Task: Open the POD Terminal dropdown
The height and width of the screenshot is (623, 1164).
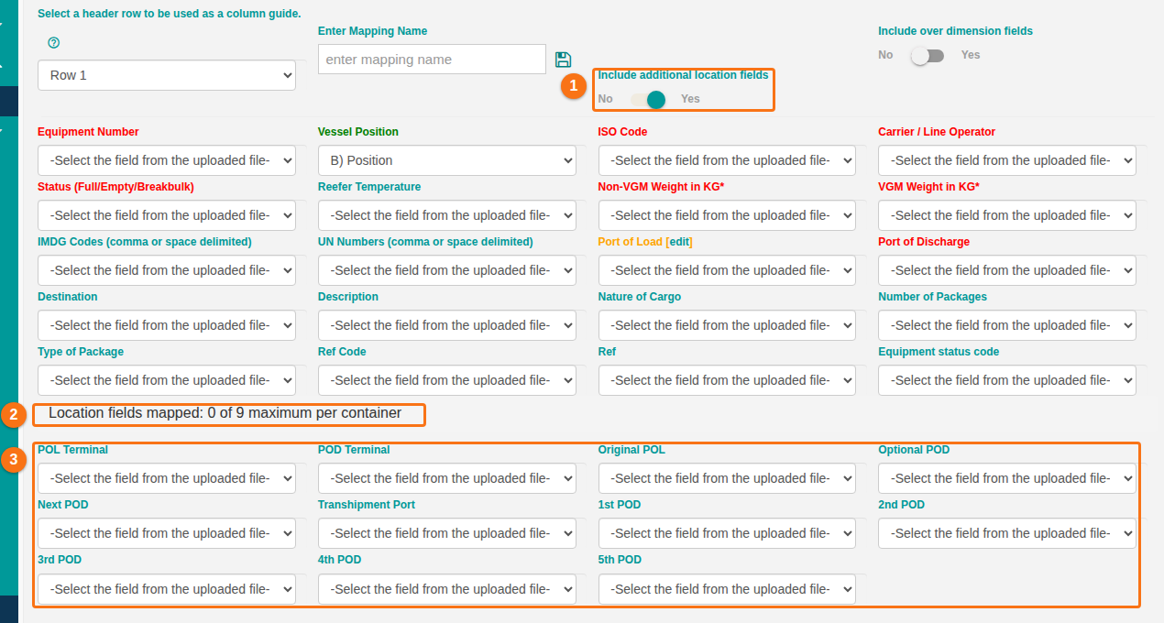Action: pos(447,478)
